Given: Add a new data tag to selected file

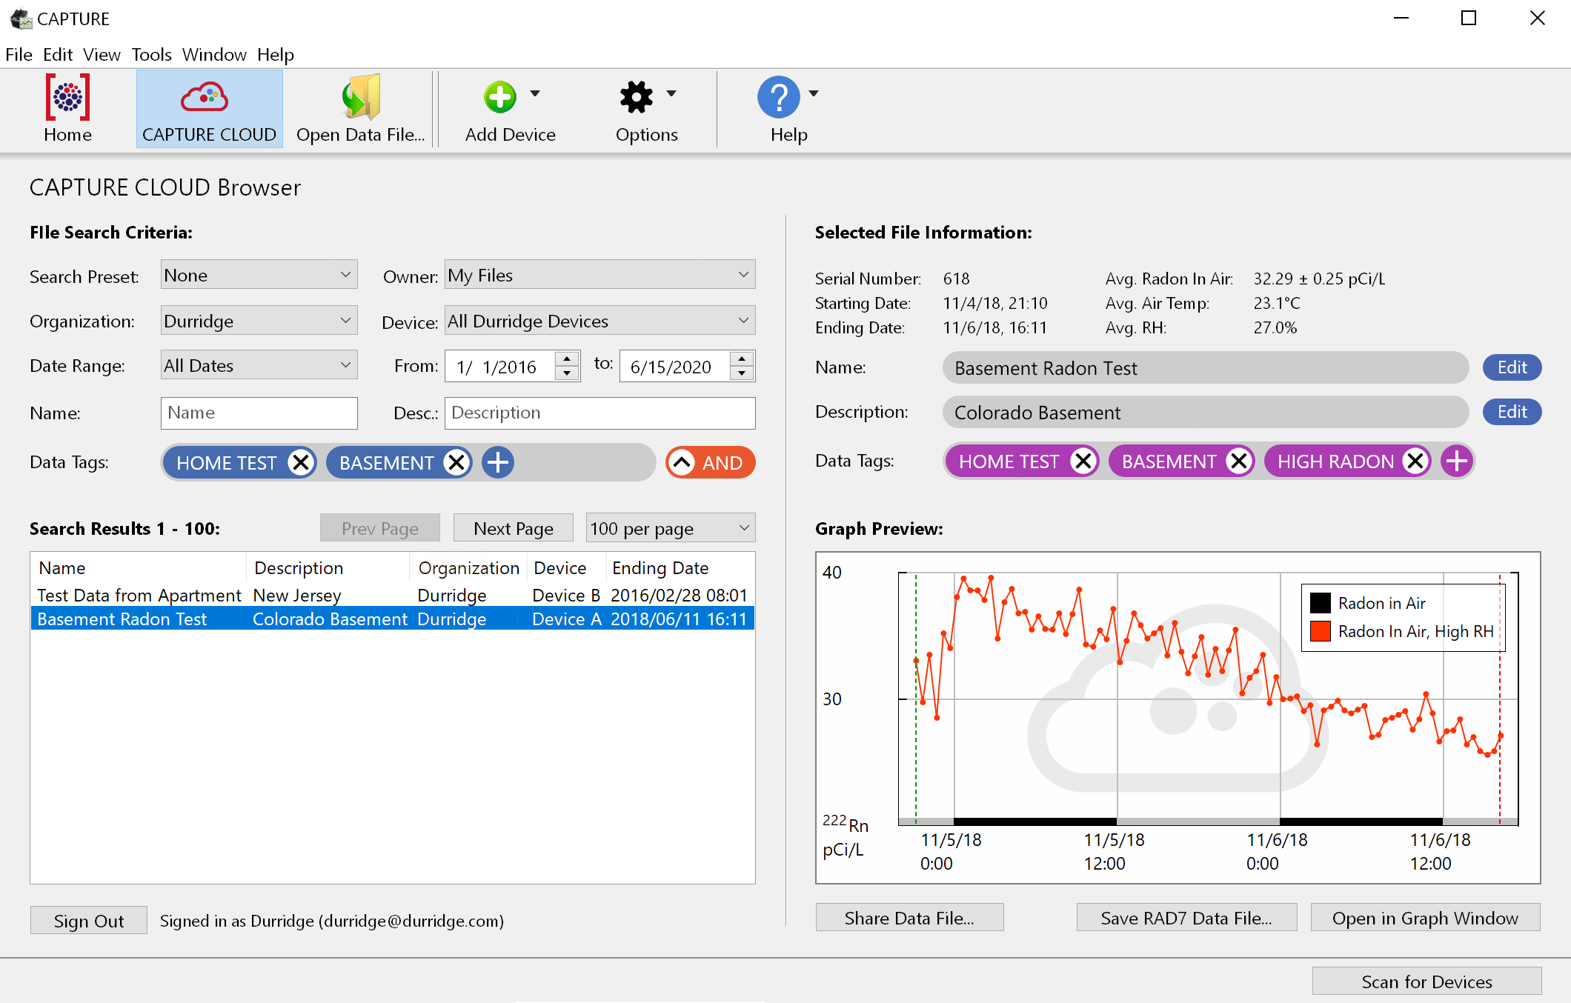Looking at the screenshot, I should [x=1456, y=461].
